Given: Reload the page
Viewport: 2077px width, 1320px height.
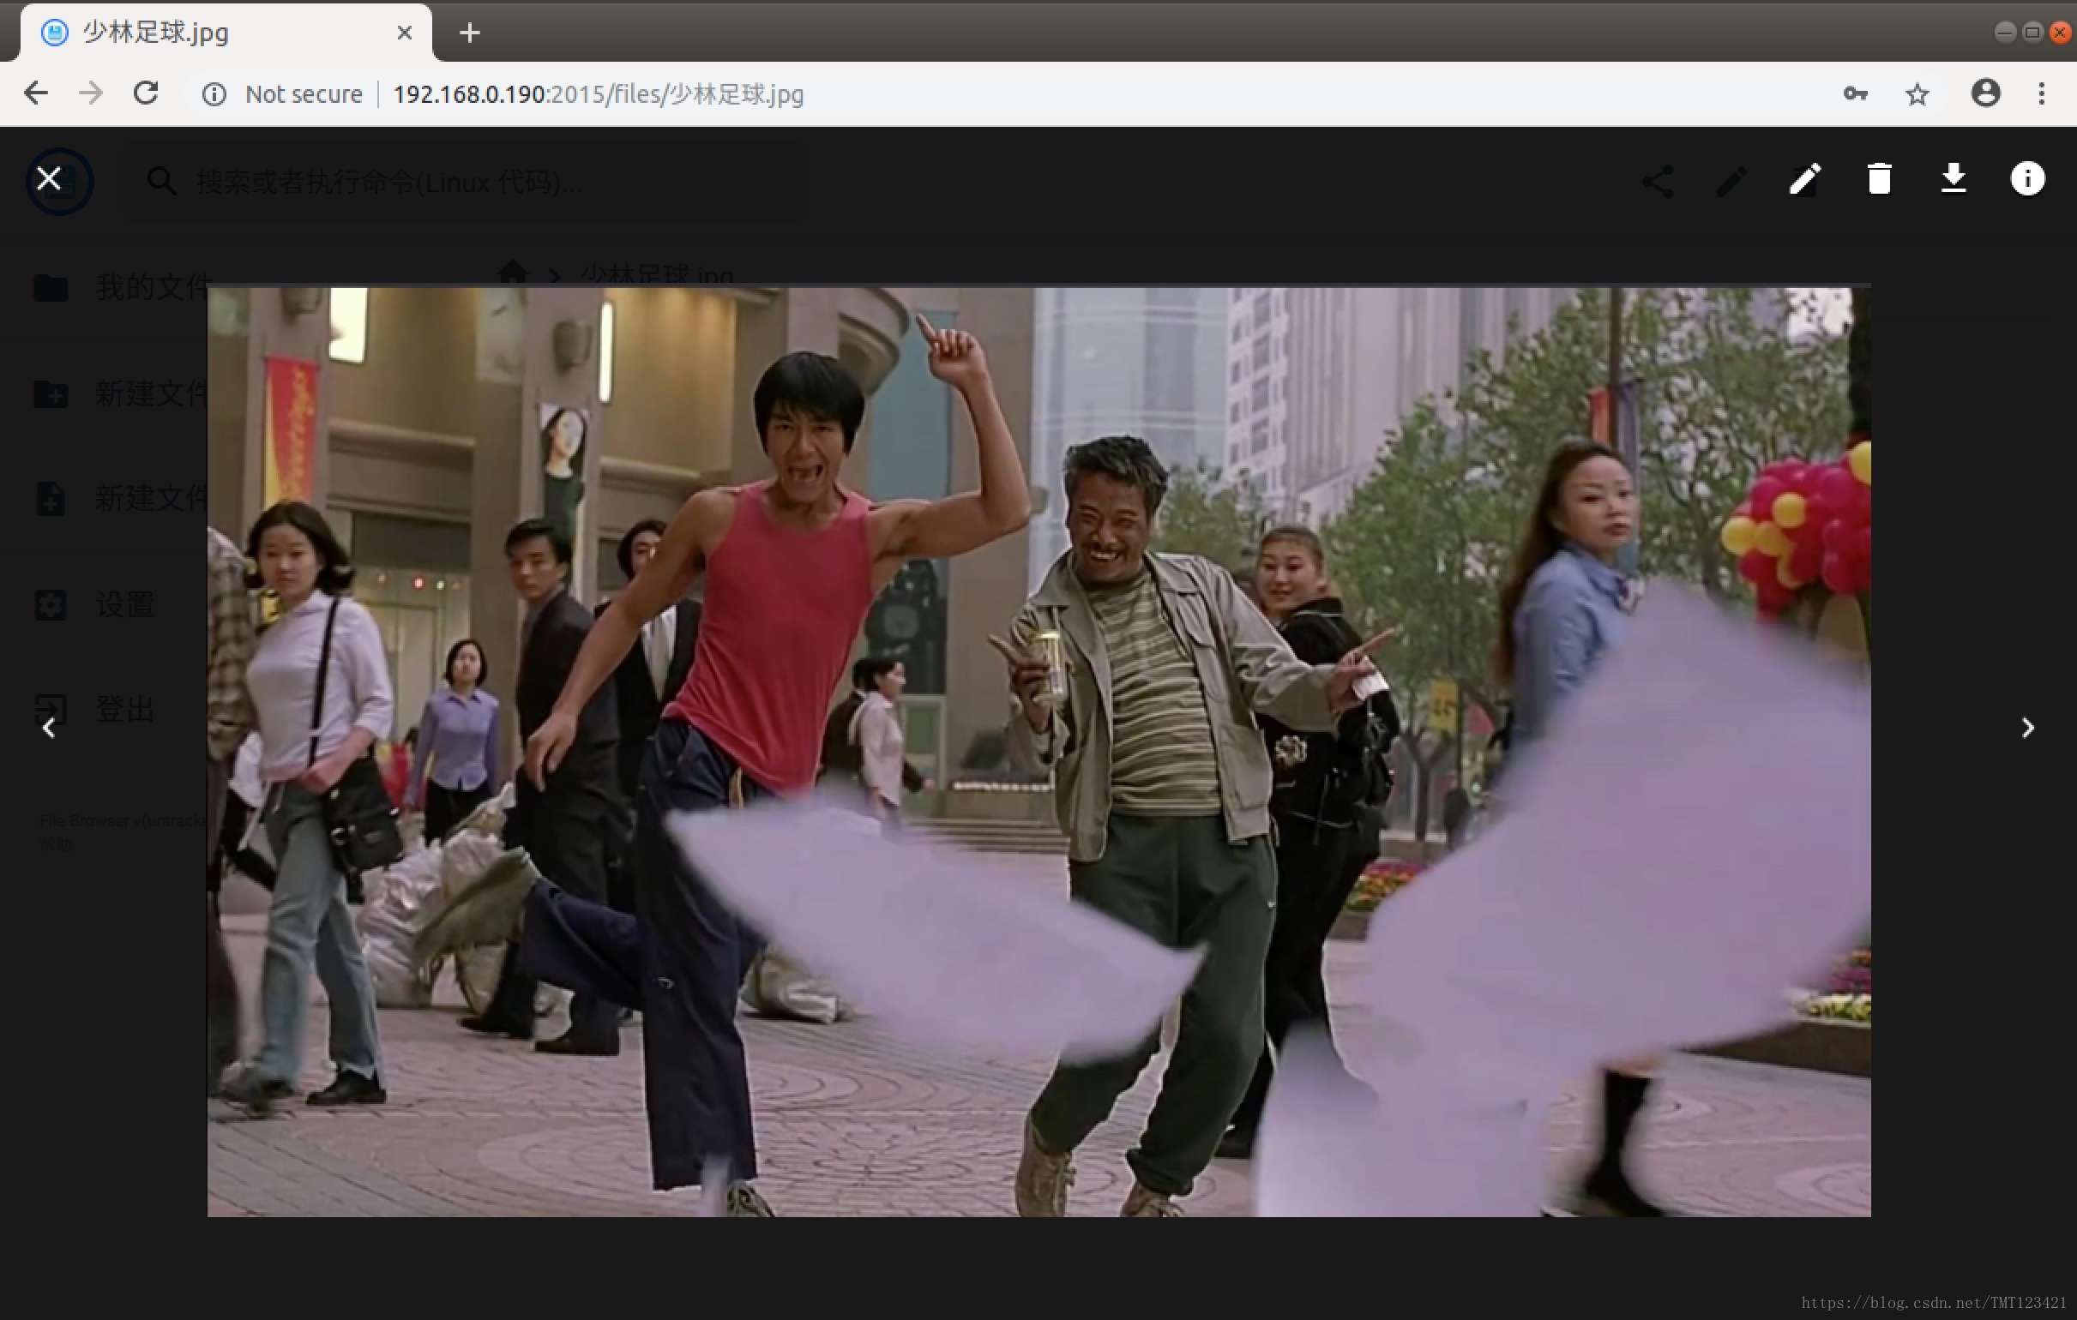Looking at the screenshot, I should 146,93.
